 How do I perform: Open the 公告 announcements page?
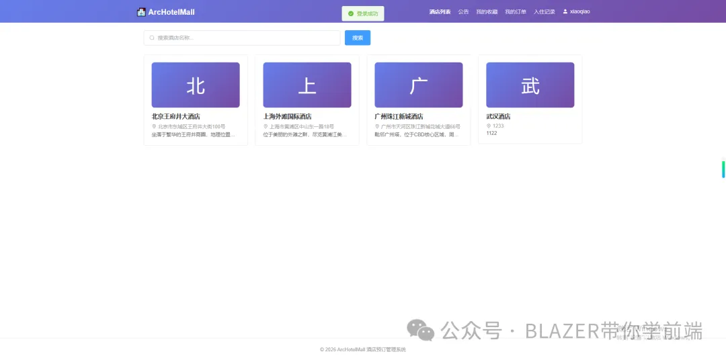click(x=463, y=12)
